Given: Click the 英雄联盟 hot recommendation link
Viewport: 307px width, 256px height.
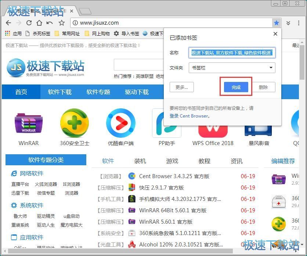Looking at the screenshot, I should coord(144,76).
